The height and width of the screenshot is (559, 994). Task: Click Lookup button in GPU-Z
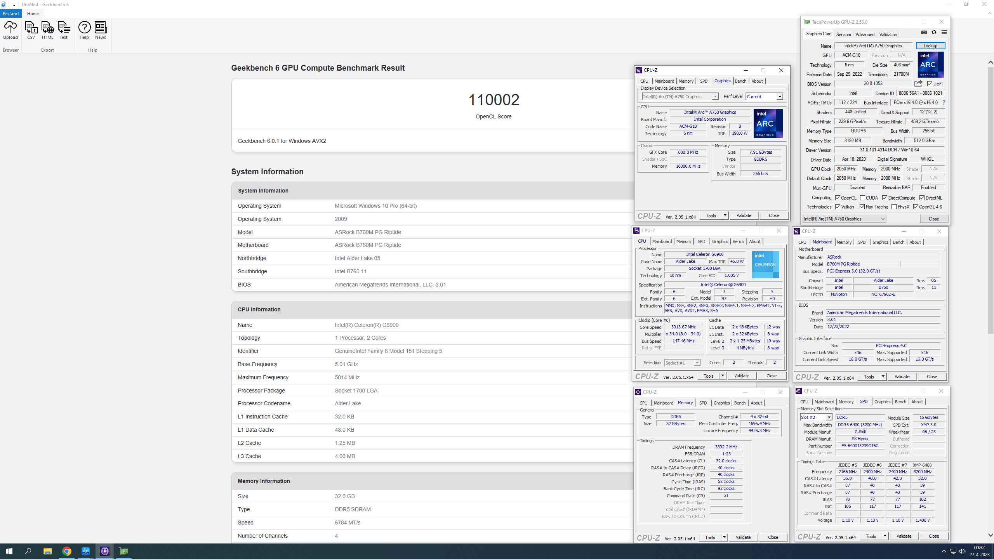point(930,46)
